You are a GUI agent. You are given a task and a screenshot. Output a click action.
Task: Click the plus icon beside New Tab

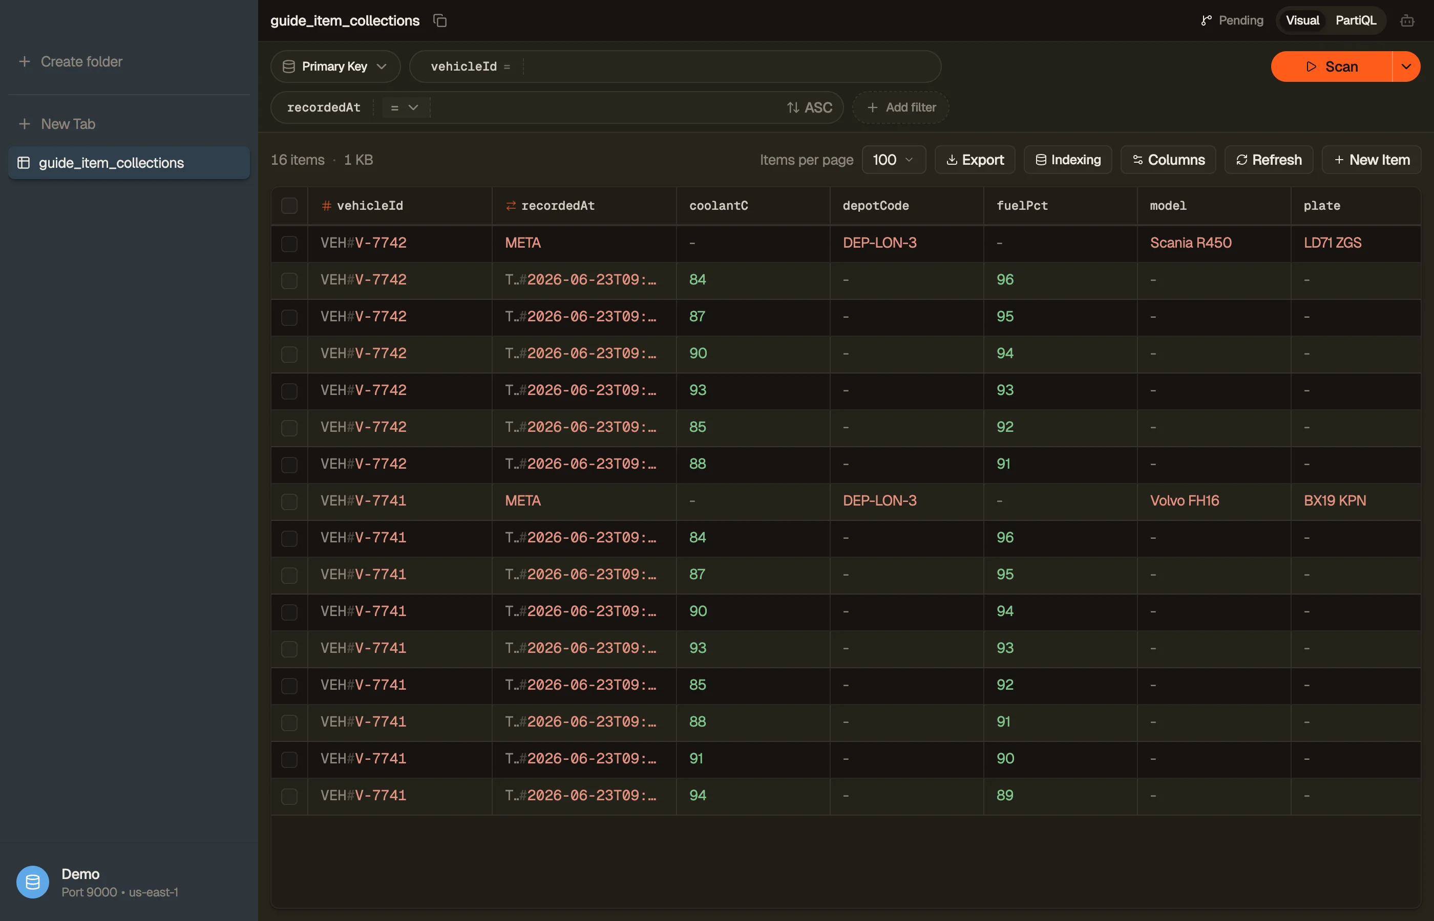[x=25, y=124]
